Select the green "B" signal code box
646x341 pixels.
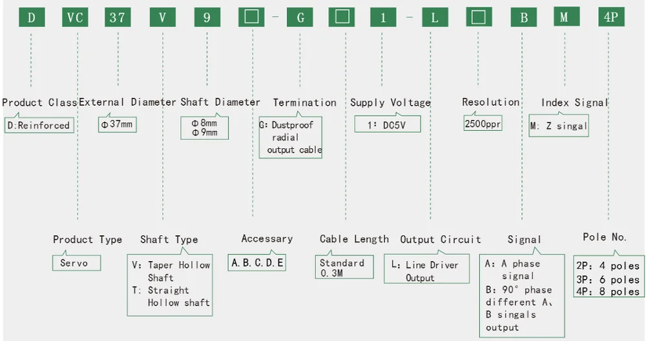[x=524, y=17]
